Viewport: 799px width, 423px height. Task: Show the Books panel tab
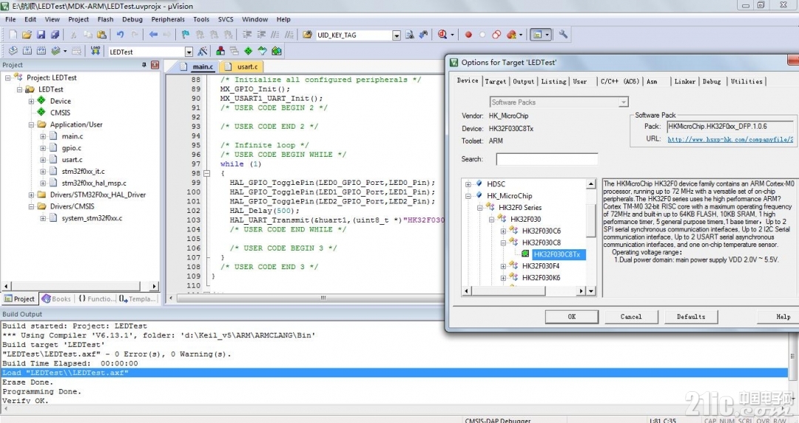tap(56, 299)
